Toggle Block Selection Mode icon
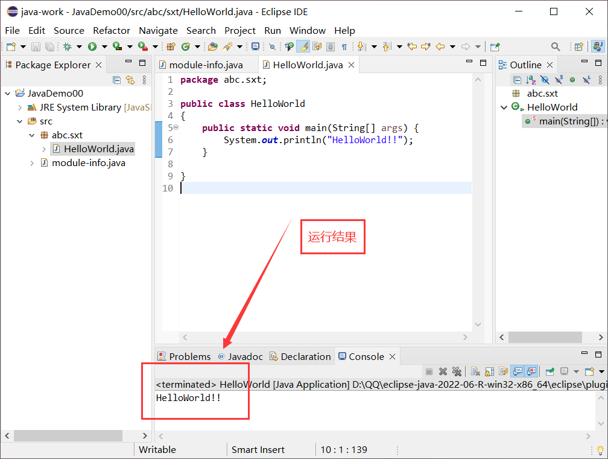 pyautogui.click(x=331, y=47)
